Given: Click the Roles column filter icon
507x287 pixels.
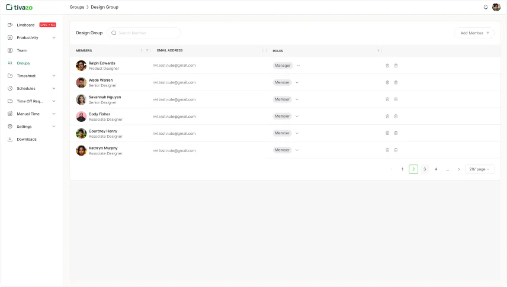Looking at the screenshot, I should (x=378, y=51).
